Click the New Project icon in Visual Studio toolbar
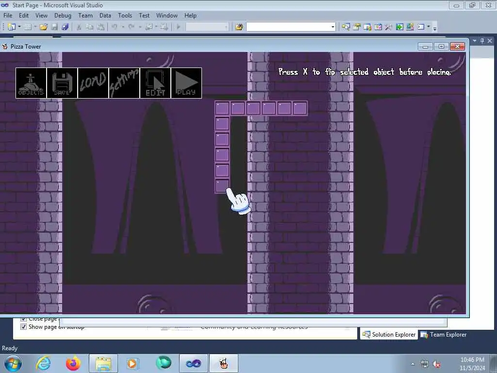This screenshot has height=373, width=497. (12, 27)
